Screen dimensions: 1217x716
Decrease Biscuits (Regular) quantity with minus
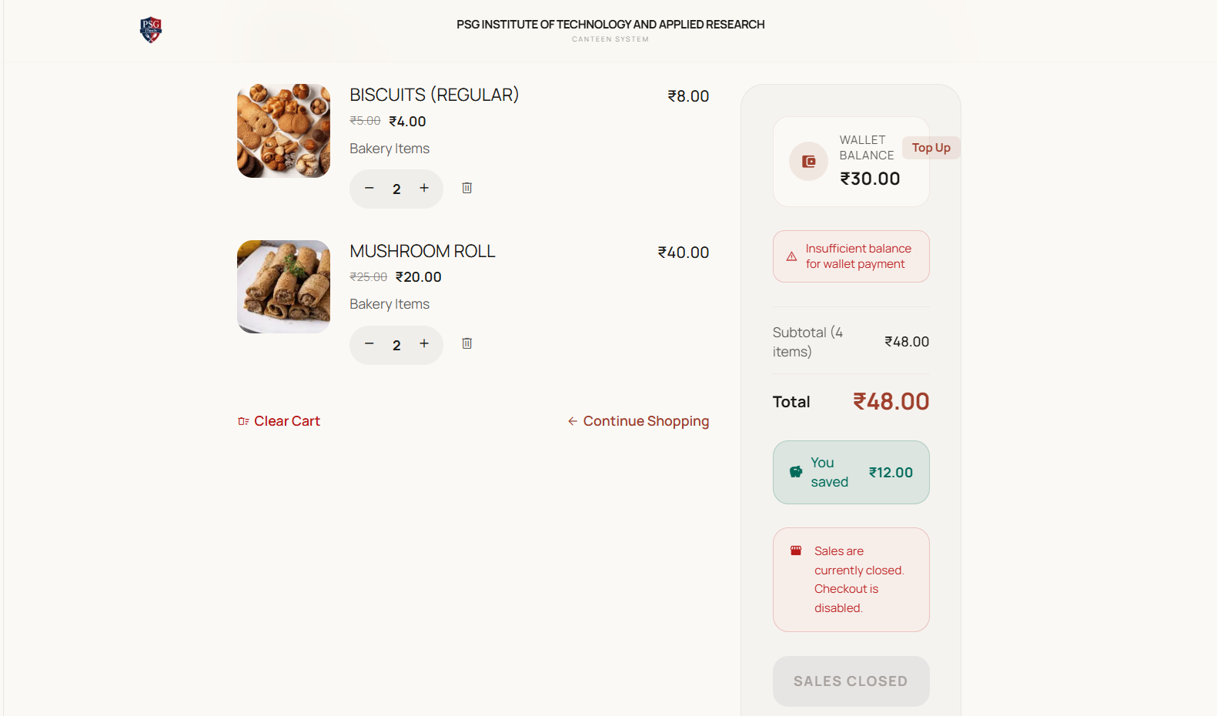click(369, 189)
